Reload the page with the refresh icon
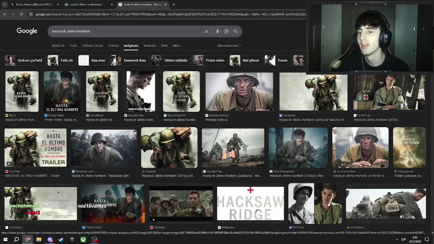 [x=21, y=14]
